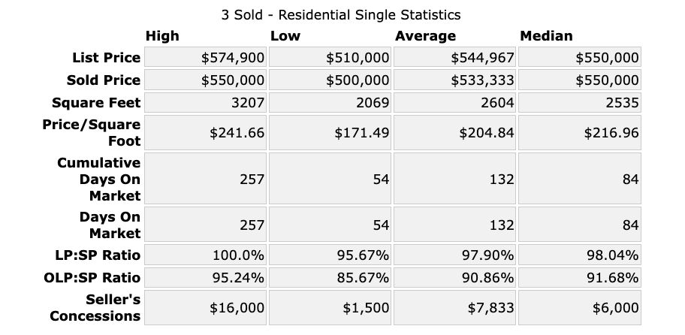685x335 pixels.
Task: Select the Price/Square Foot row label
Action: tap(92, 132)
